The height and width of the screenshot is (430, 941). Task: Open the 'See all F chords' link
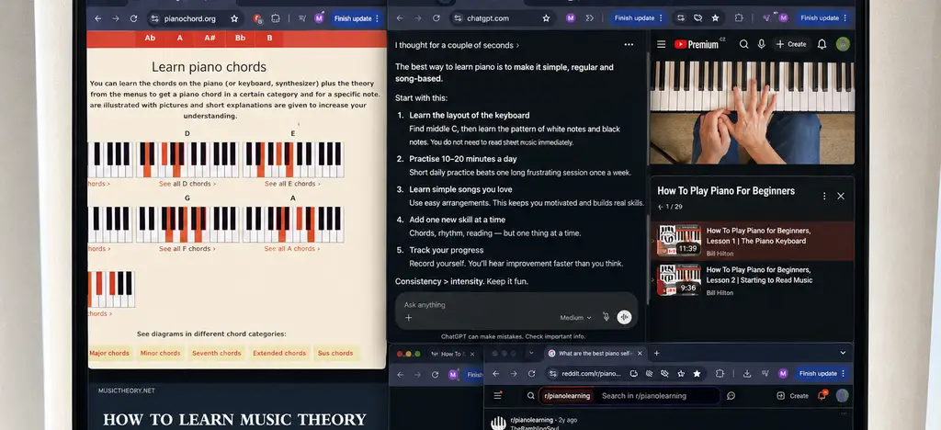click(187, 249)
